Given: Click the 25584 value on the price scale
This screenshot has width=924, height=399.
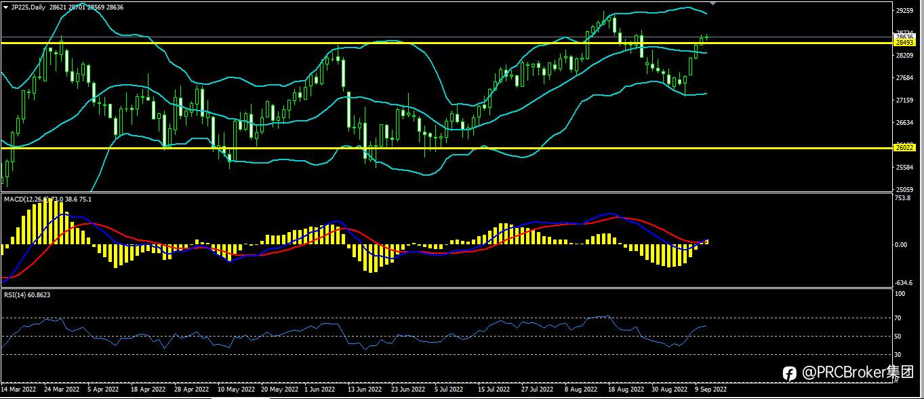Looking at the screenshot, I should [x=905, y=167].
